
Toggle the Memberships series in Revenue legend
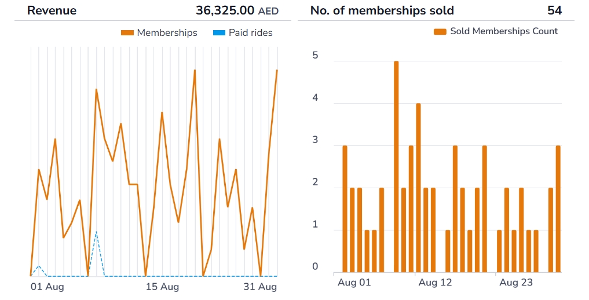167,33
